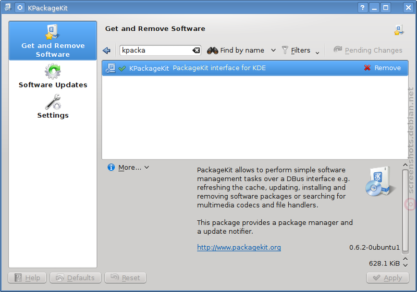Click the red X remove icon
417x292 pixels.
(367, 68)
